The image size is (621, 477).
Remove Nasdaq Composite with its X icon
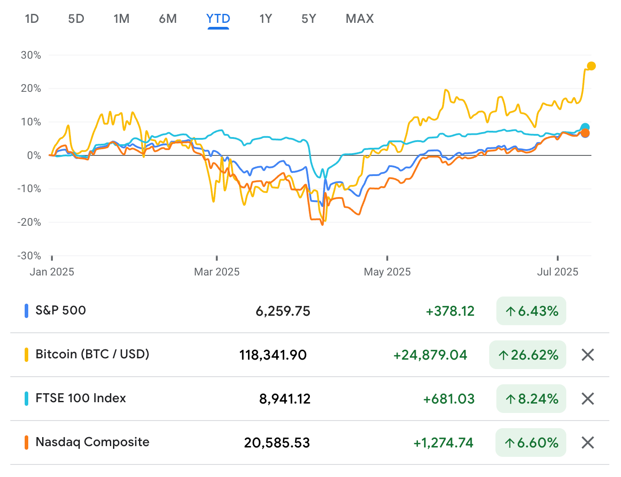click(x=588, y=443)
